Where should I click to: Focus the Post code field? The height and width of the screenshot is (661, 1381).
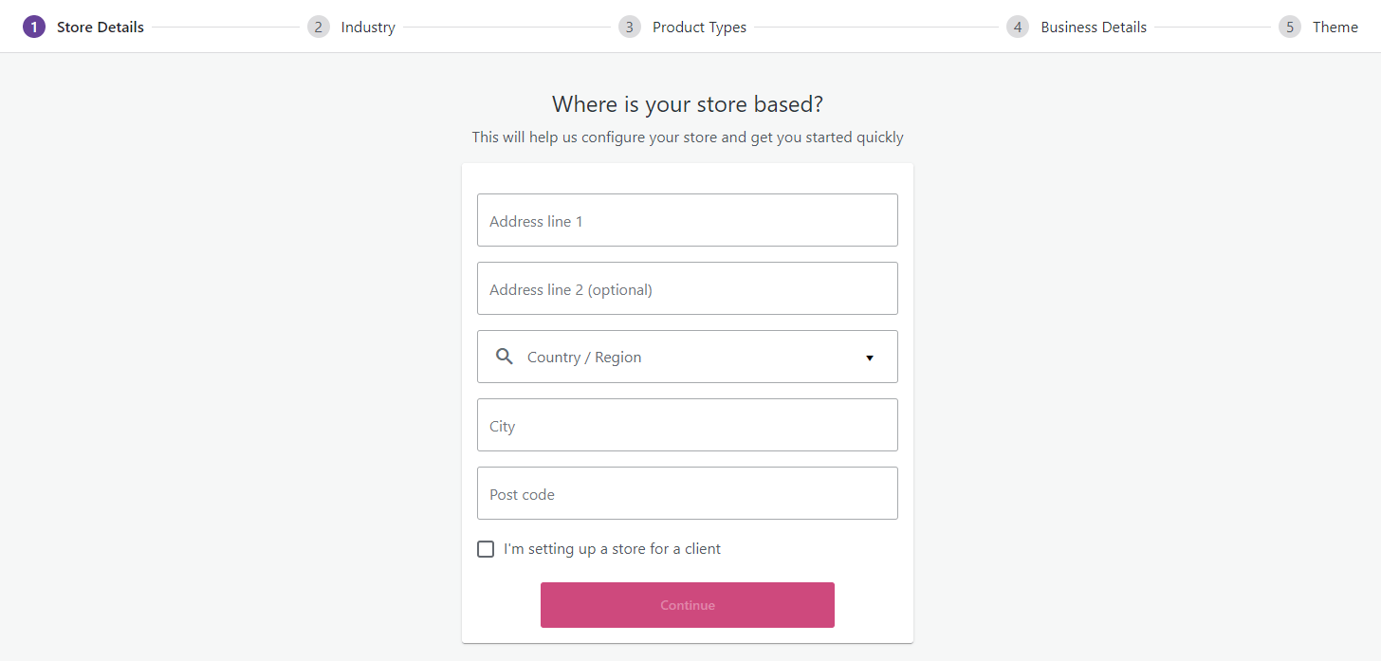pos(687,493)
